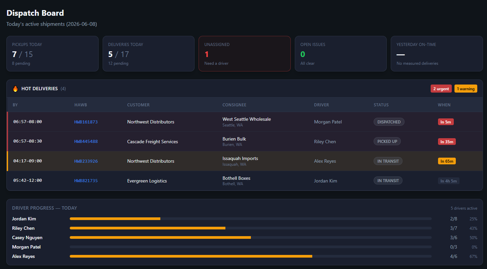The width and height of the screenshot is (487, 269).
Task: Click customer Evergreen Logistics
Action: [147, 181]
